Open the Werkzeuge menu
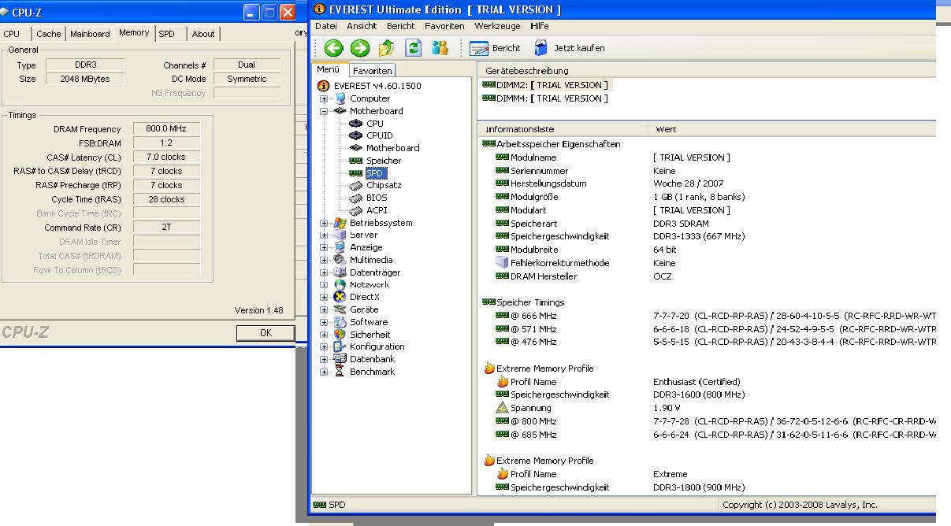 (497, 26)
